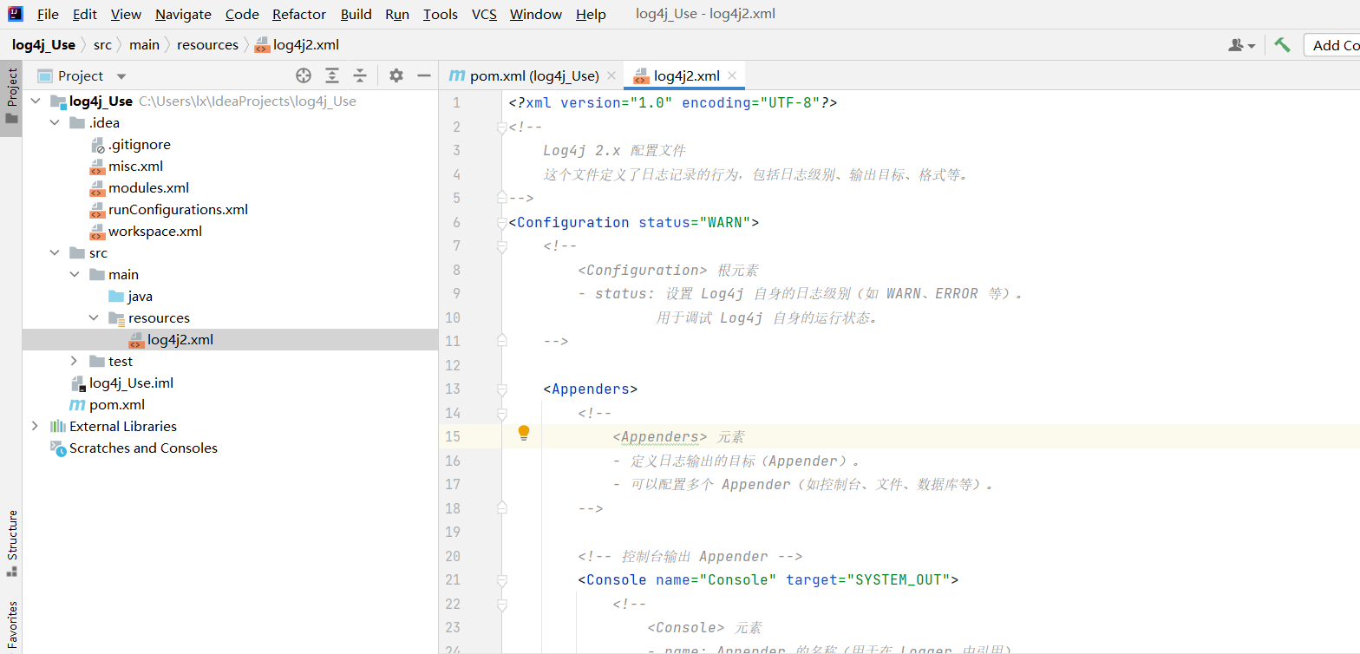Collapse the main folder node
The height and width of the screenshot is (654, 1360).
pos(75,275)
